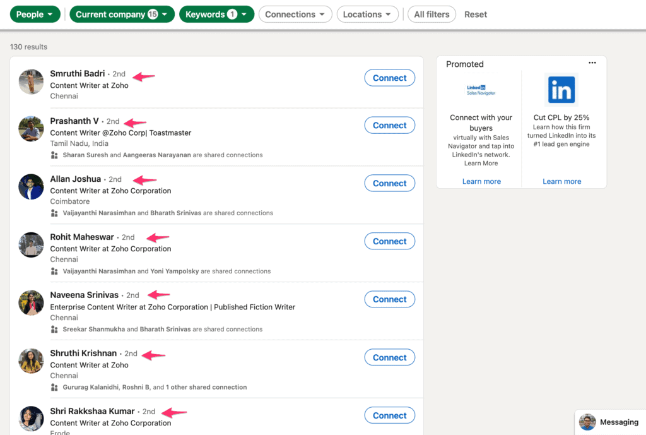The width and height of the screenshot is (646, 435).
Task: Open Naveena Srinivas's profile name link
Action: (x=85, y=295)
